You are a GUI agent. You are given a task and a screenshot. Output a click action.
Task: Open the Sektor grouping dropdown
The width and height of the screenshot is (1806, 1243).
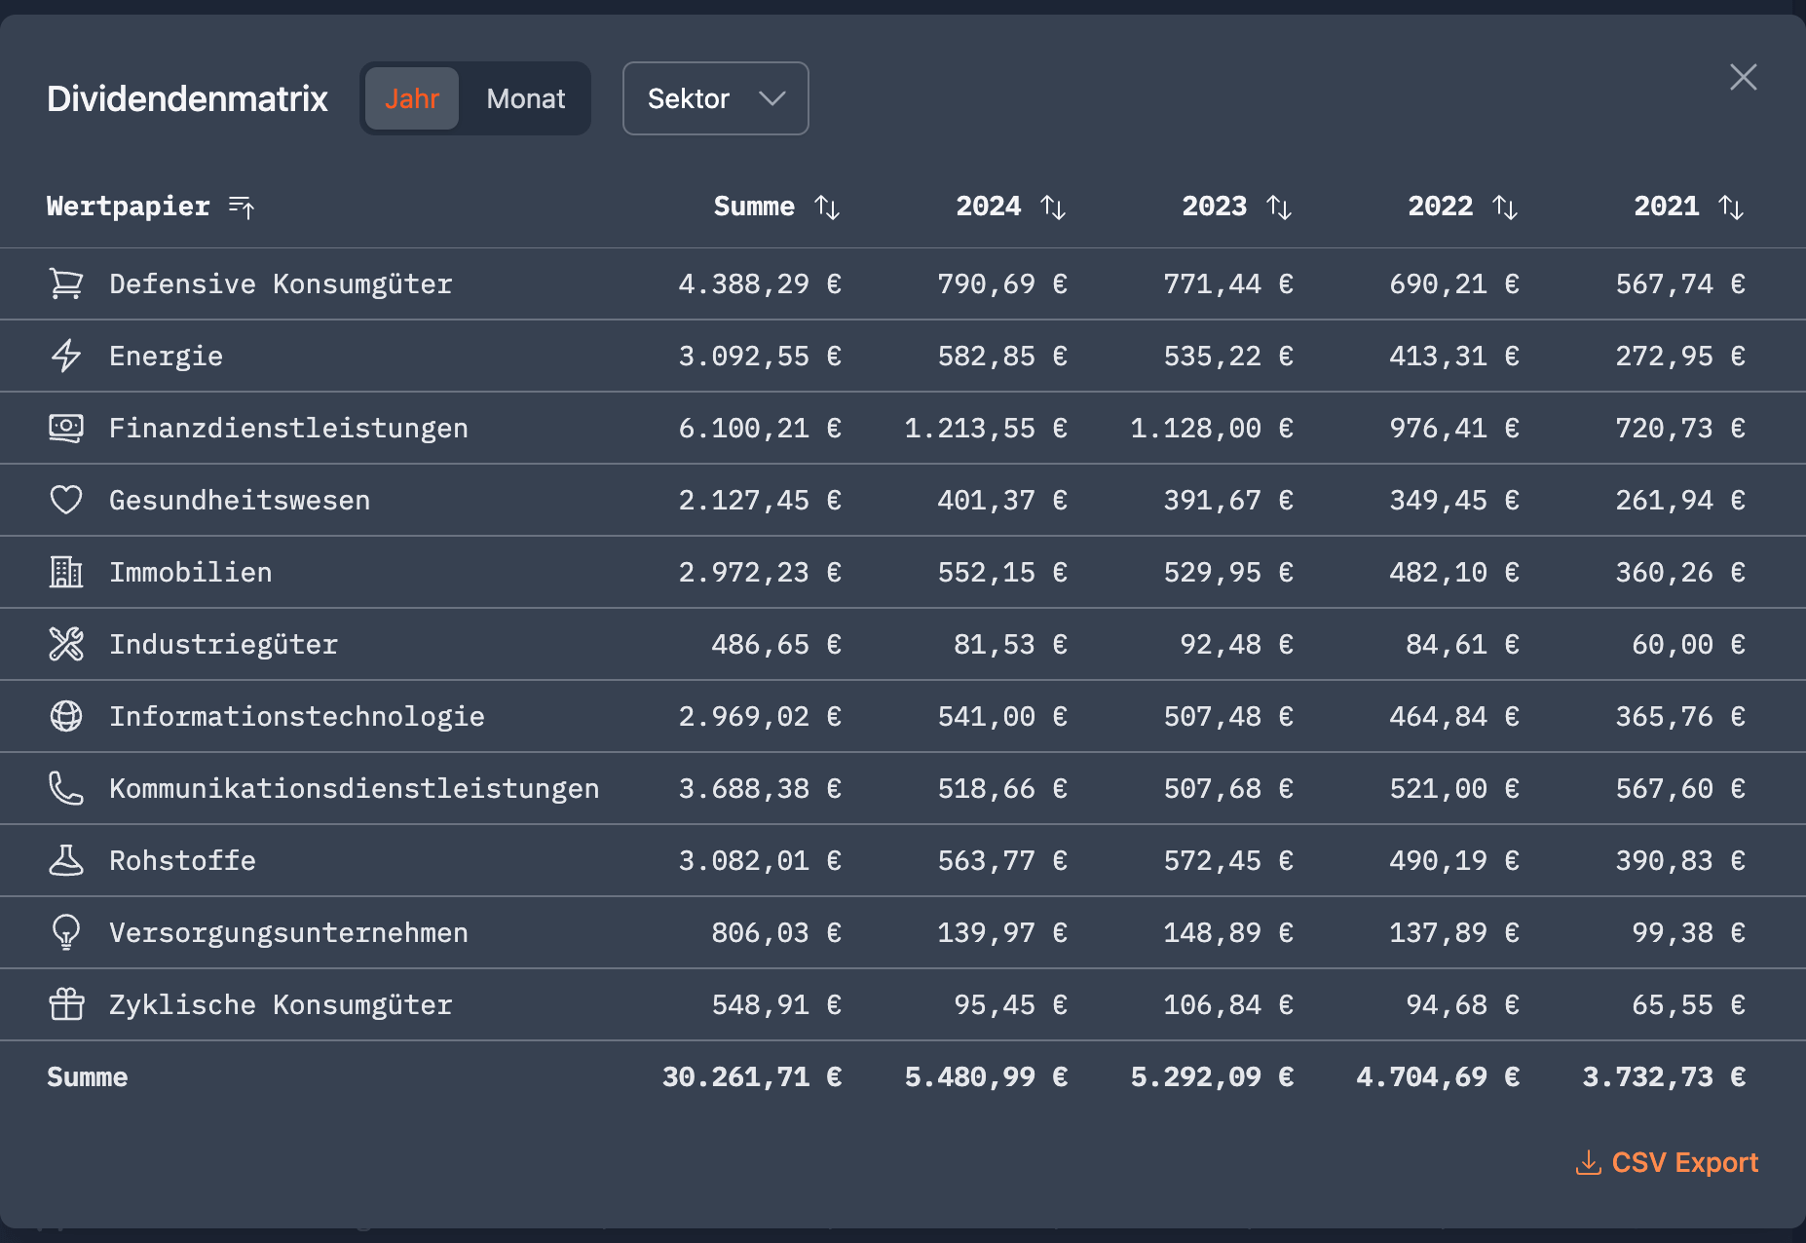(x=715, y=98)
